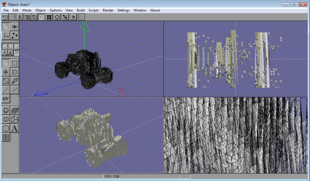Toggle the X axis lock
This screenshot has height=181, width=310.
(5, 46)
